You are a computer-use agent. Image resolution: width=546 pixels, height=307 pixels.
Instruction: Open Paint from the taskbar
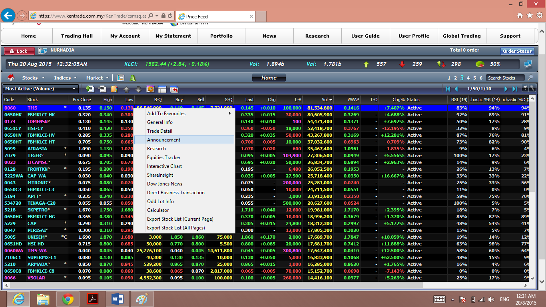pyautogui.click(x=142, y=299)
